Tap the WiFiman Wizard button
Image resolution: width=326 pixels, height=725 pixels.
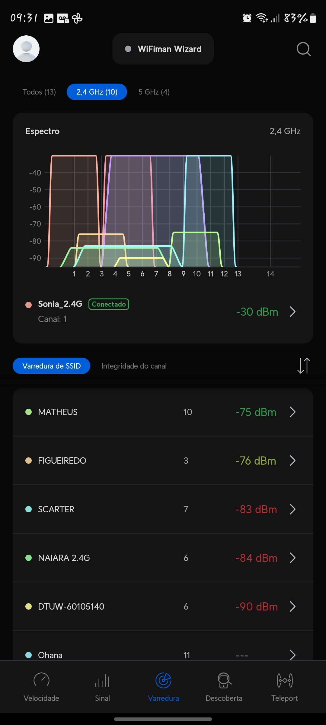163,49
